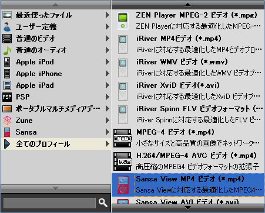The width and height of the screenshot is (265, 213).
Task: Choose iRiver MP4ビデオ (*.mp4) profile
Action: click(x=188, y=44)
